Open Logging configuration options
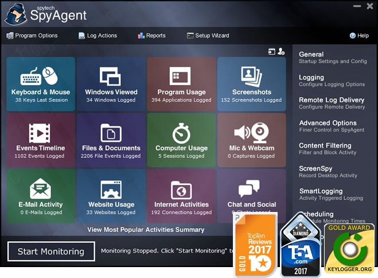 (332, 80)
